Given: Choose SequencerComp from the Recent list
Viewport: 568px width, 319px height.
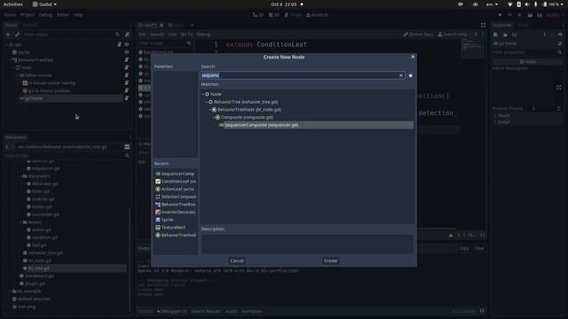Looking at the screenshot, I should point(175,174).
